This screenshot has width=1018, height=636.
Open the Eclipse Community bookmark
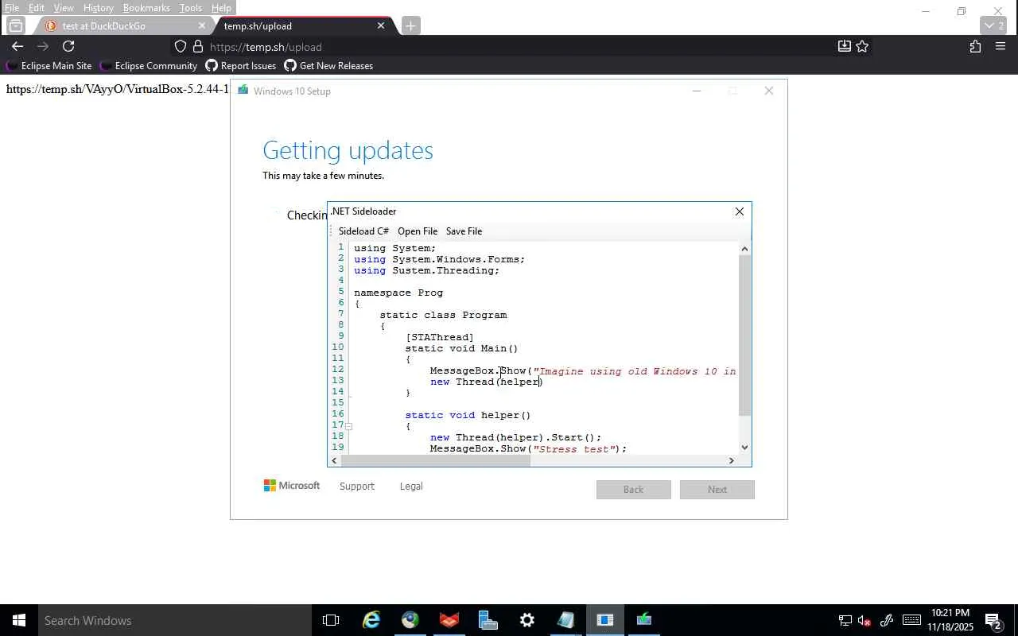pyautogui.click(x=148, y=66)
